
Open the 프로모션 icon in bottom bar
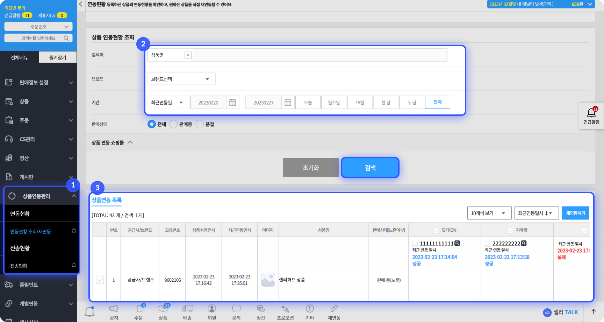tap(285, 309)
